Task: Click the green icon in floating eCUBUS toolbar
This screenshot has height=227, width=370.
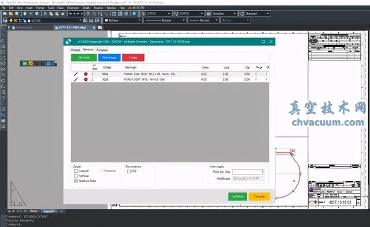Action: pyautogui.click(x=25, y=64)
